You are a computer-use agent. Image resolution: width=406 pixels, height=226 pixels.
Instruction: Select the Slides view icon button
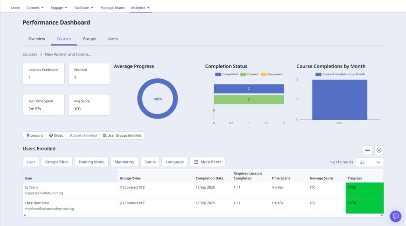56,136
